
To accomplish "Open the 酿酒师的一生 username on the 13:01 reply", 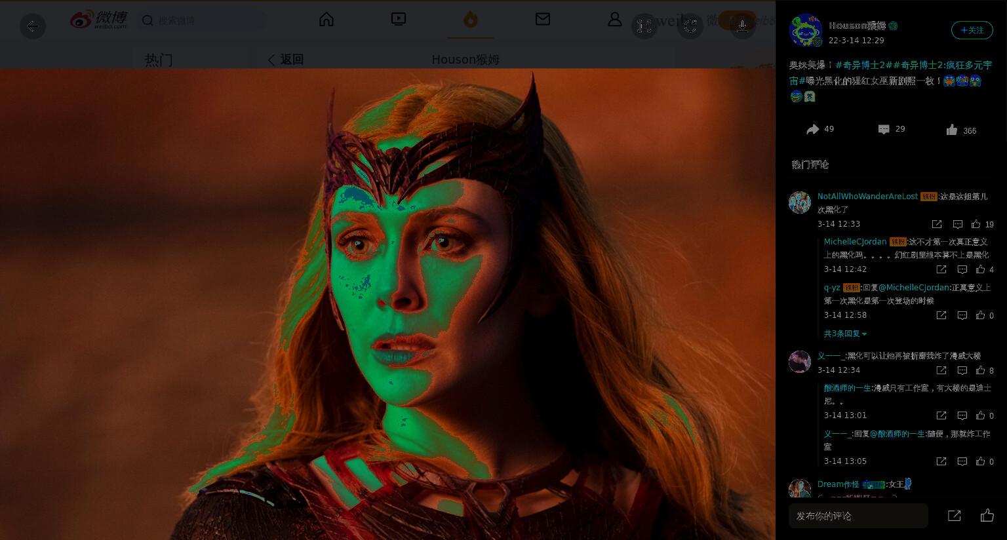I will pyautogui.click(x=848, y=388).
